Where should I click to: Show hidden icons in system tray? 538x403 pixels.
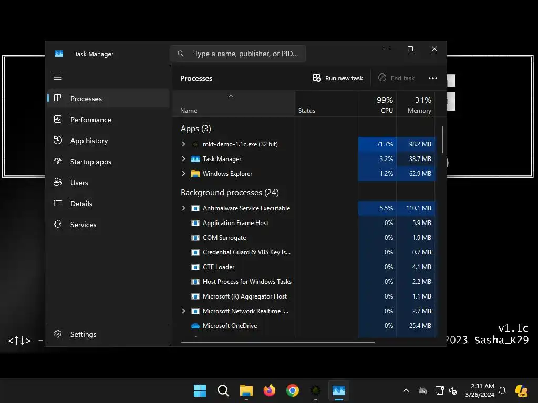tap(406, 390)
